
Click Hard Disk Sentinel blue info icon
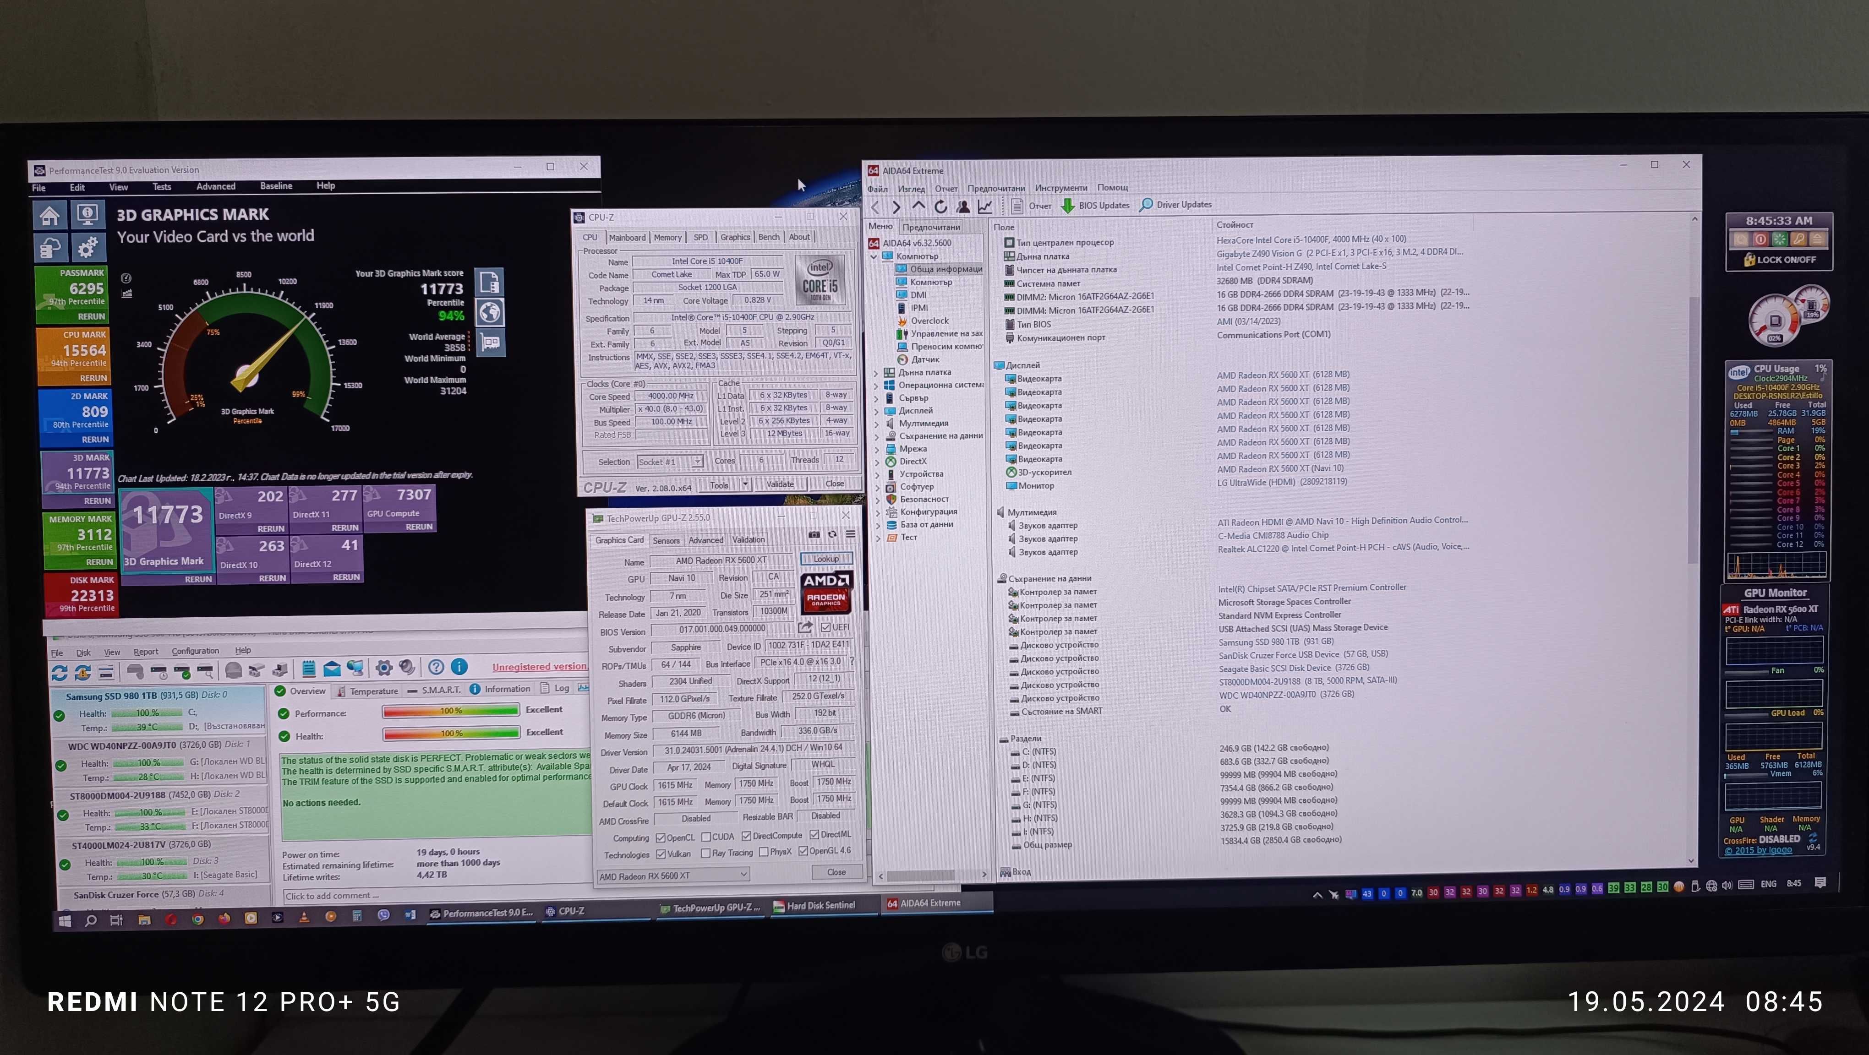click(x=459, y=666)
